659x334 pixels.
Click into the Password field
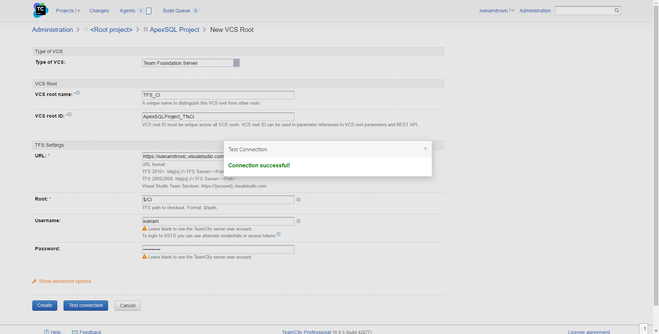(x=218, y=249)
